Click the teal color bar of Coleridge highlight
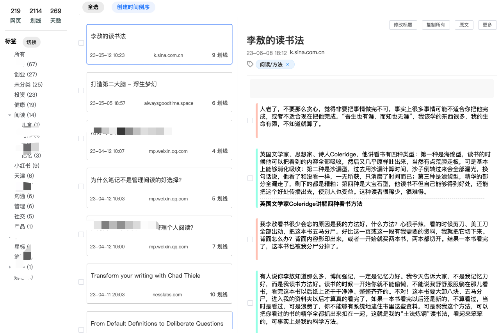500x333 pixels. click(x=256, y=178)
